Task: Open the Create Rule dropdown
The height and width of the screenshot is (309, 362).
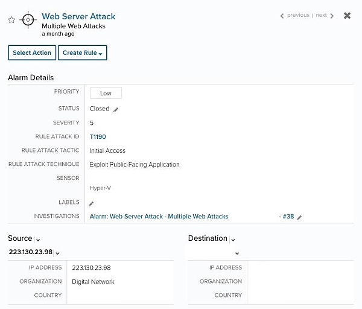Action: coord(83,53)
